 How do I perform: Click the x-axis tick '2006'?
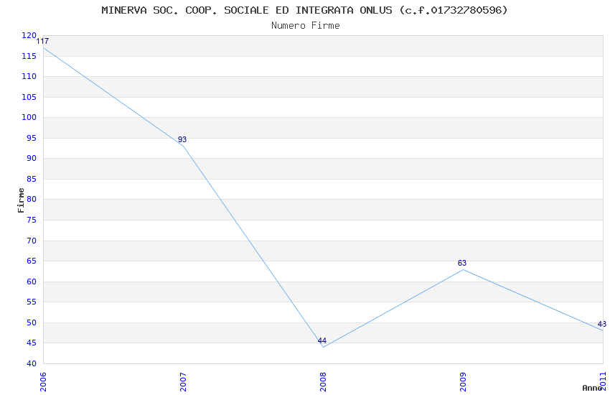pos(43,382)
